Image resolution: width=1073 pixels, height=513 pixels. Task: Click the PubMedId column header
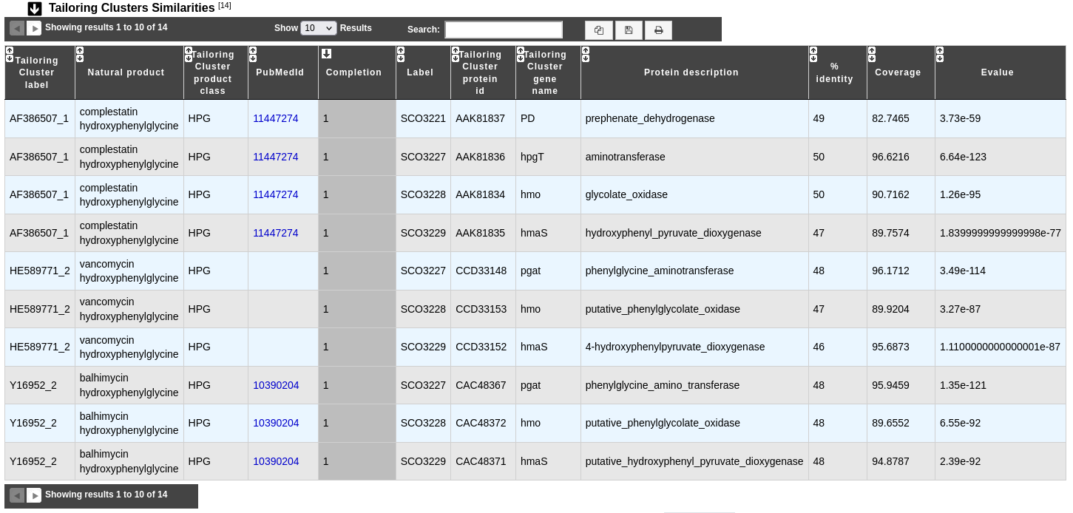point(283,72)
